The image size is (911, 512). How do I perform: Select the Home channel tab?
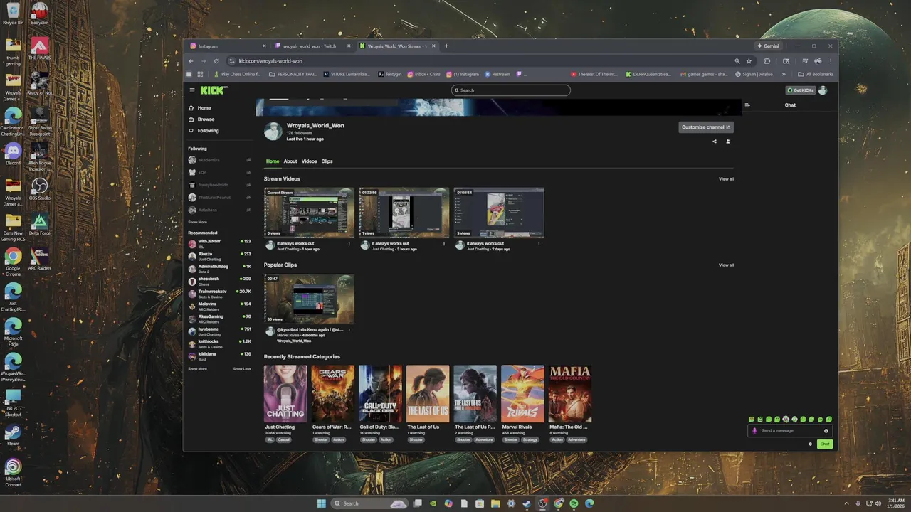[x=273, y=161]
